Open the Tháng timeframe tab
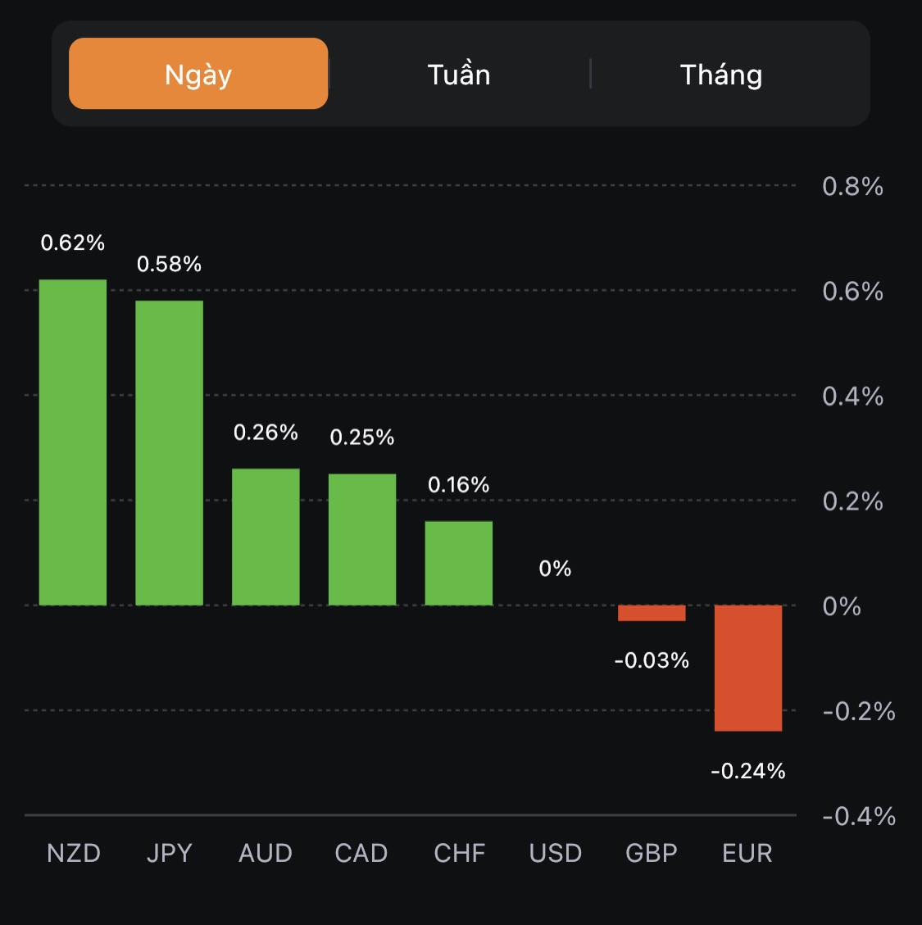 click(721, 75)
